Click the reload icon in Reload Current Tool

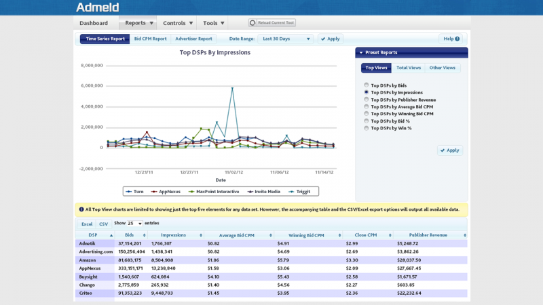click(x=252, y=23)
